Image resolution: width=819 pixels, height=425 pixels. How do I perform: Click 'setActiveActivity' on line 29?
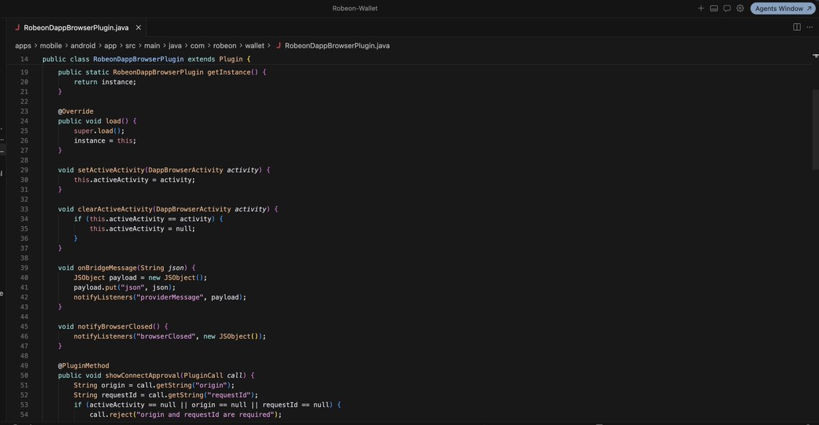111,170
